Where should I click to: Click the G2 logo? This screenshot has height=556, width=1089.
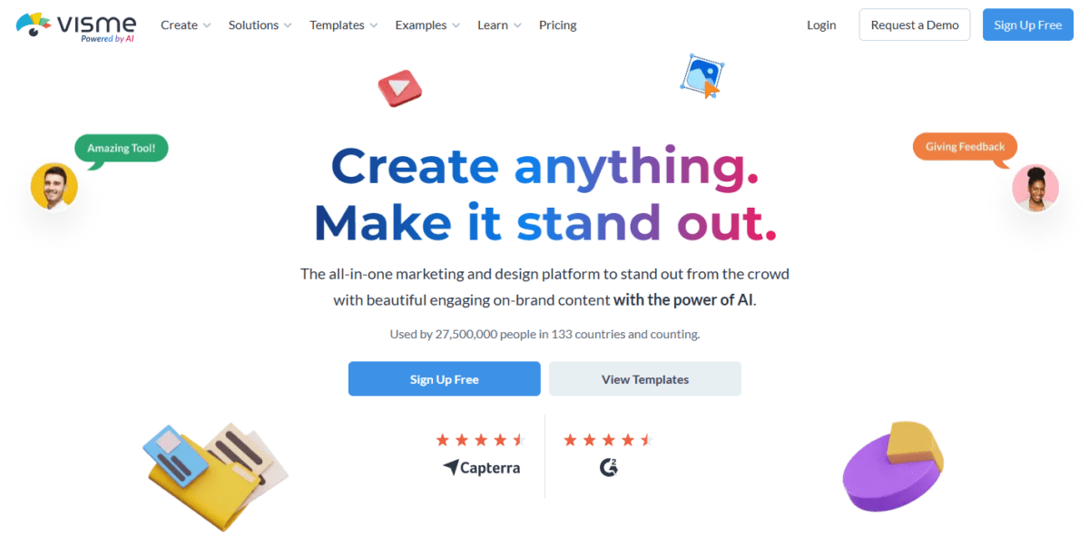pos(607,469)
